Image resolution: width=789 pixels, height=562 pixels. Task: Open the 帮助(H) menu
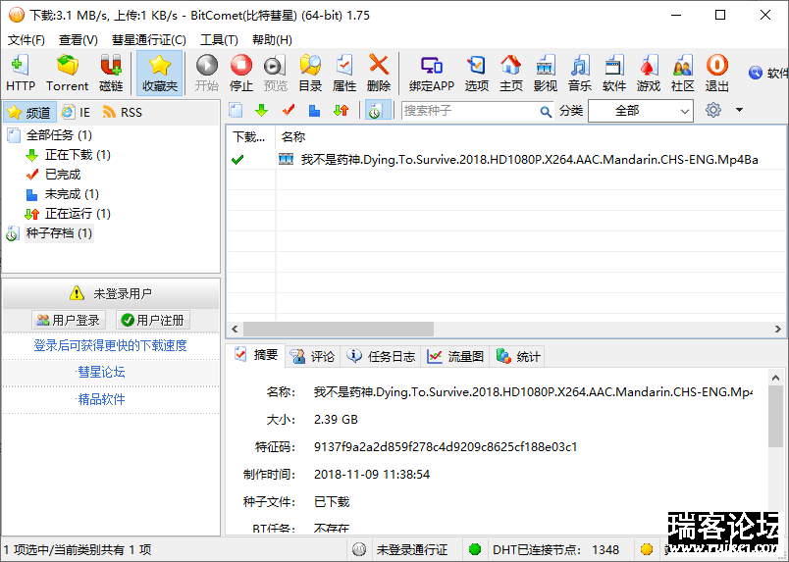[272, 40]
